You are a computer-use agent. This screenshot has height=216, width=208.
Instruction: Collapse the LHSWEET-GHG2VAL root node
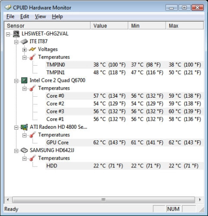[8, 34]
